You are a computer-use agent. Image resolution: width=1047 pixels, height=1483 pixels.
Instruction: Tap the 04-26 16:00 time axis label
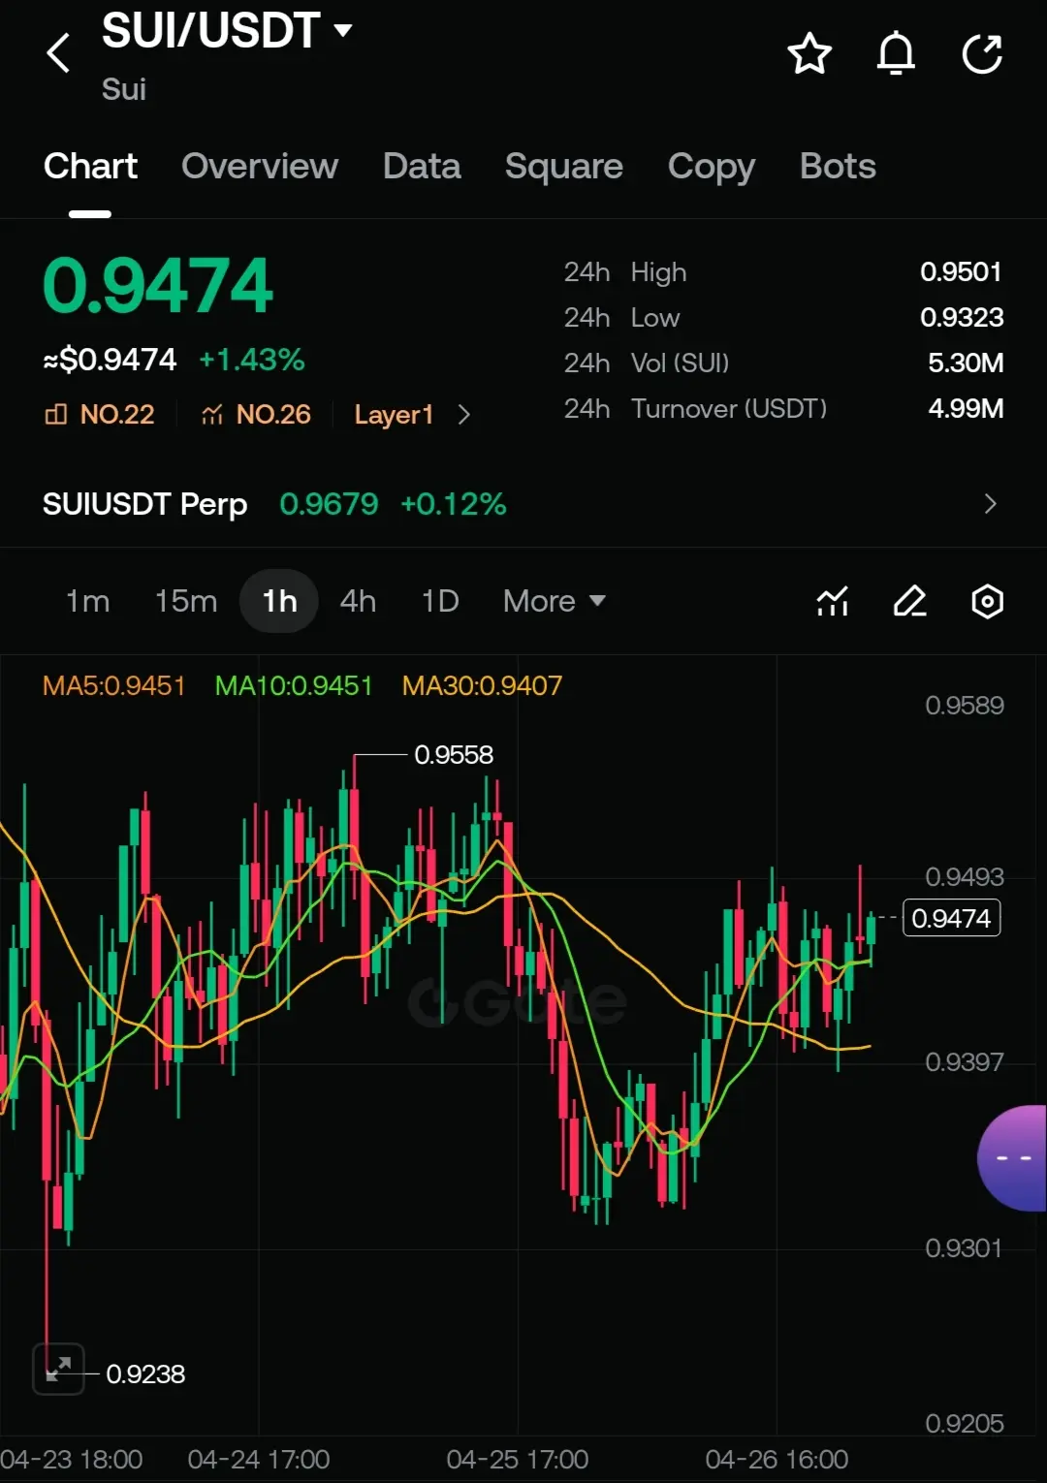point(777,1460)
